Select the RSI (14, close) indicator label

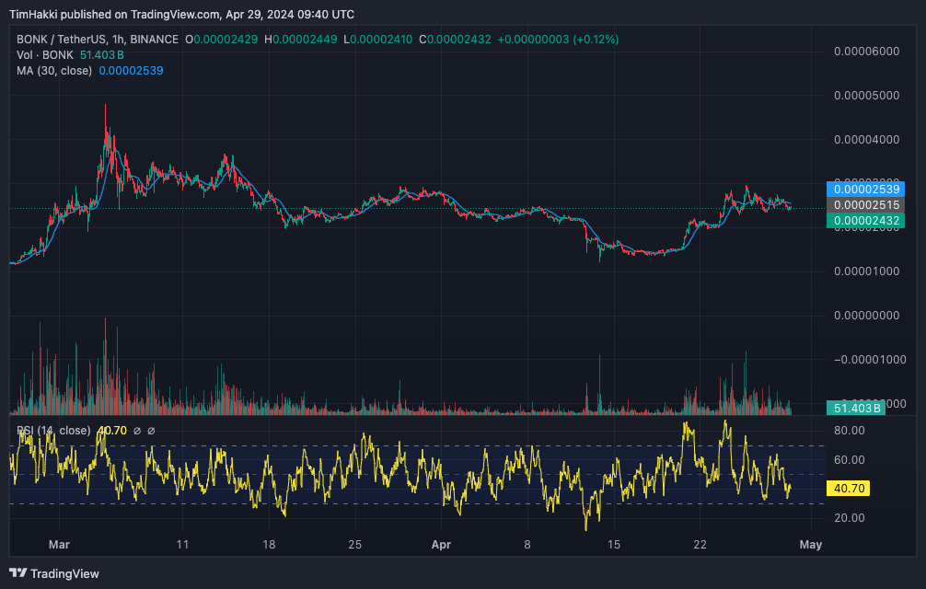pyautogui.click(x=53, y=431)
